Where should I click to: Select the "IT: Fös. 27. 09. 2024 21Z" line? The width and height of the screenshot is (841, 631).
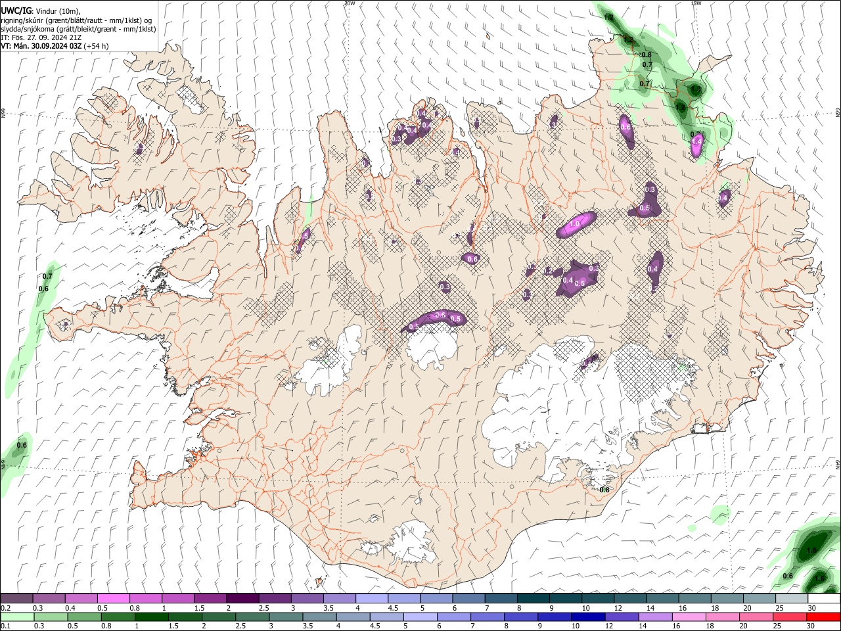tap(41, 37)
